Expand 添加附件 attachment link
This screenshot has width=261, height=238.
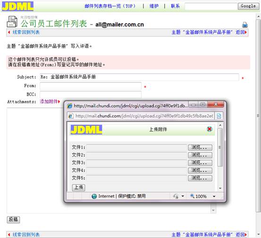[x=50, y=101]
